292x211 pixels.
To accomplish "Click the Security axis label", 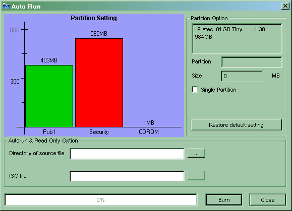I will pos(99,132).
